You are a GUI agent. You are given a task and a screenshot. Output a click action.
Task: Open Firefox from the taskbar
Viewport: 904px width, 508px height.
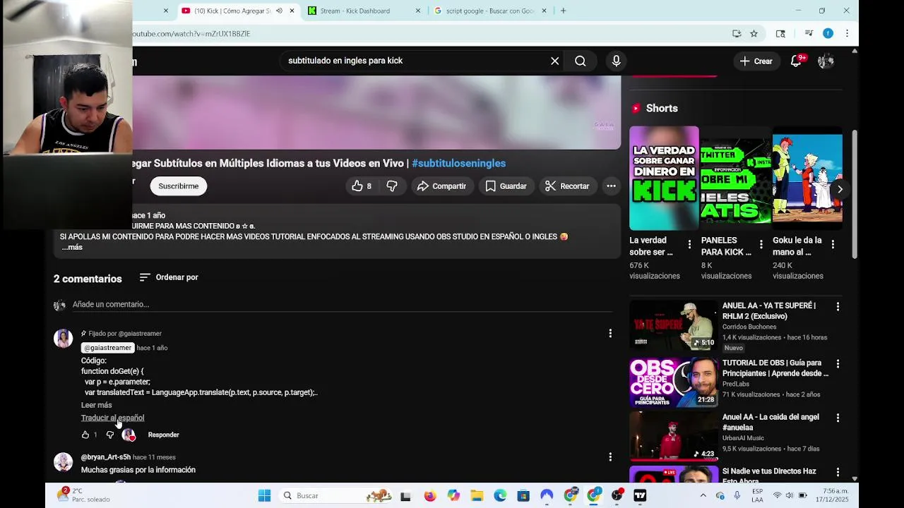pos(429,496)
